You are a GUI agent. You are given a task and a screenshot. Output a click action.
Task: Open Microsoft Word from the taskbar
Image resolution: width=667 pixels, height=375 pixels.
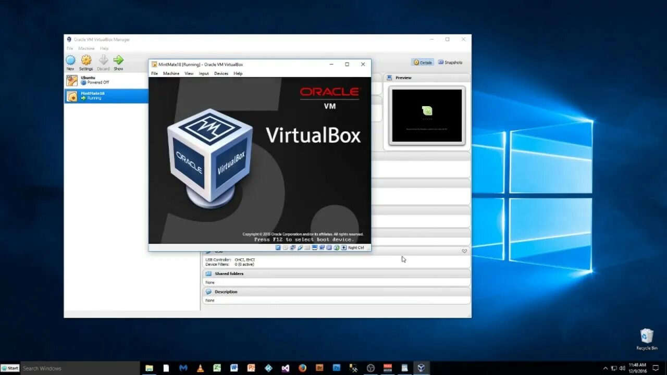coord(234,368)
